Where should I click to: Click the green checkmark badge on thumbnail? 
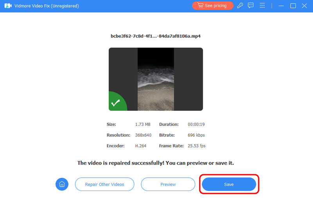click(115, 103)
